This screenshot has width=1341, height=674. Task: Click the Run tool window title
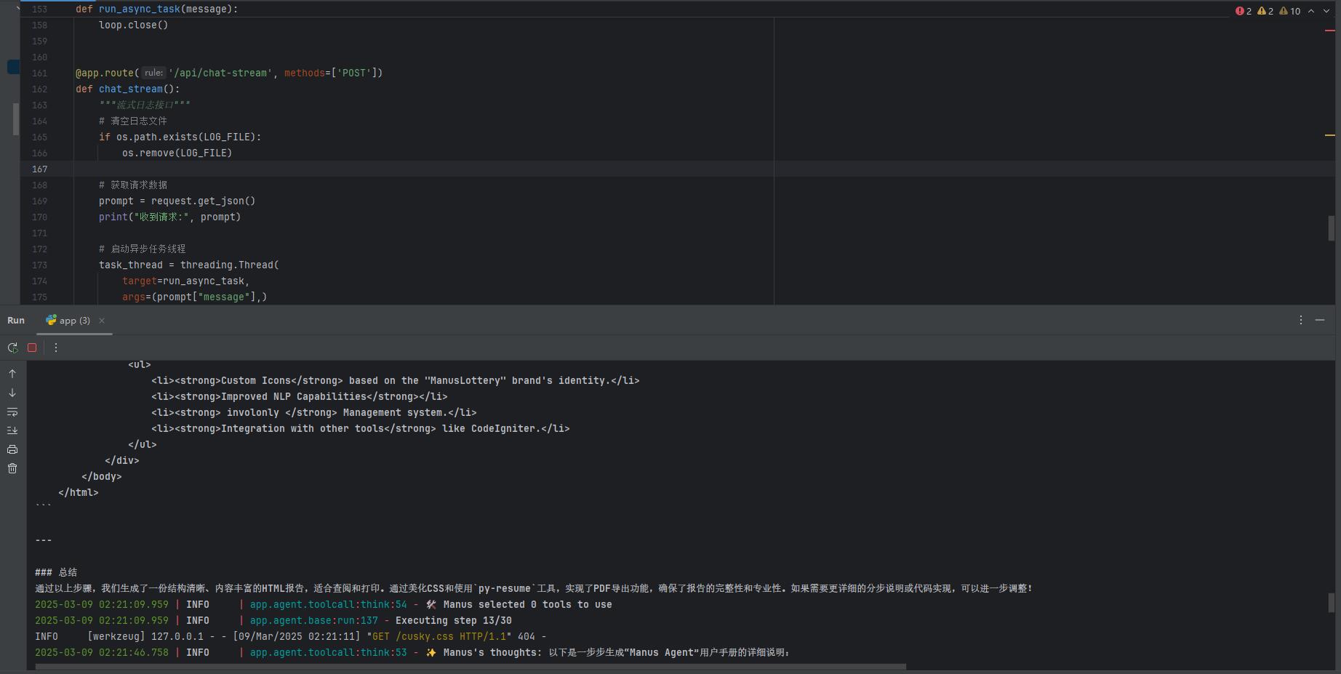[x=16, y=321]
